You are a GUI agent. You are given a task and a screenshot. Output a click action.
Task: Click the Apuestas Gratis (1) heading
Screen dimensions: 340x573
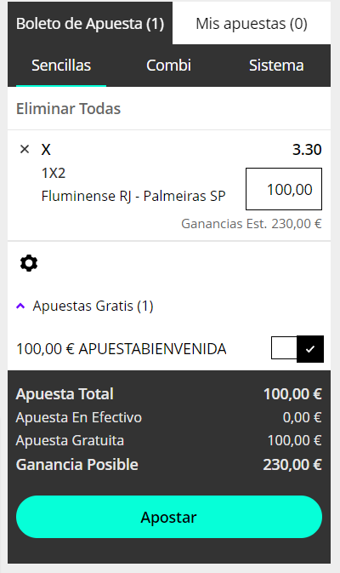[x=93, y=306]
